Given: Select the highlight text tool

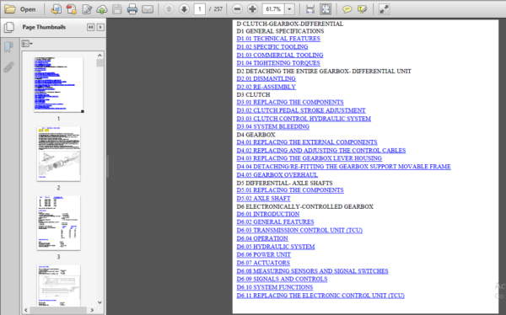Looking at the screenshot, I should pos(363,9).
